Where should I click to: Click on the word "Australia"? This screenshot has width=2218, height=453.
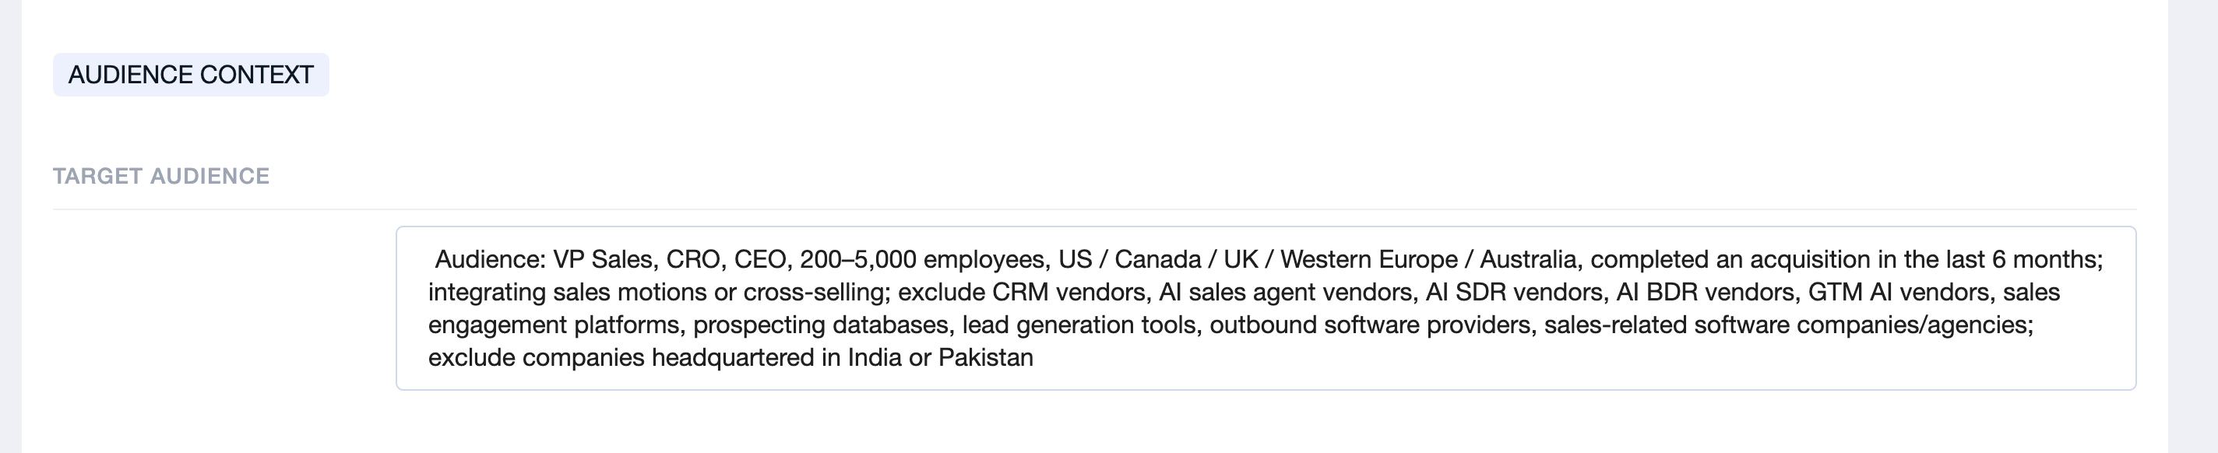[x=1528, y=259]
